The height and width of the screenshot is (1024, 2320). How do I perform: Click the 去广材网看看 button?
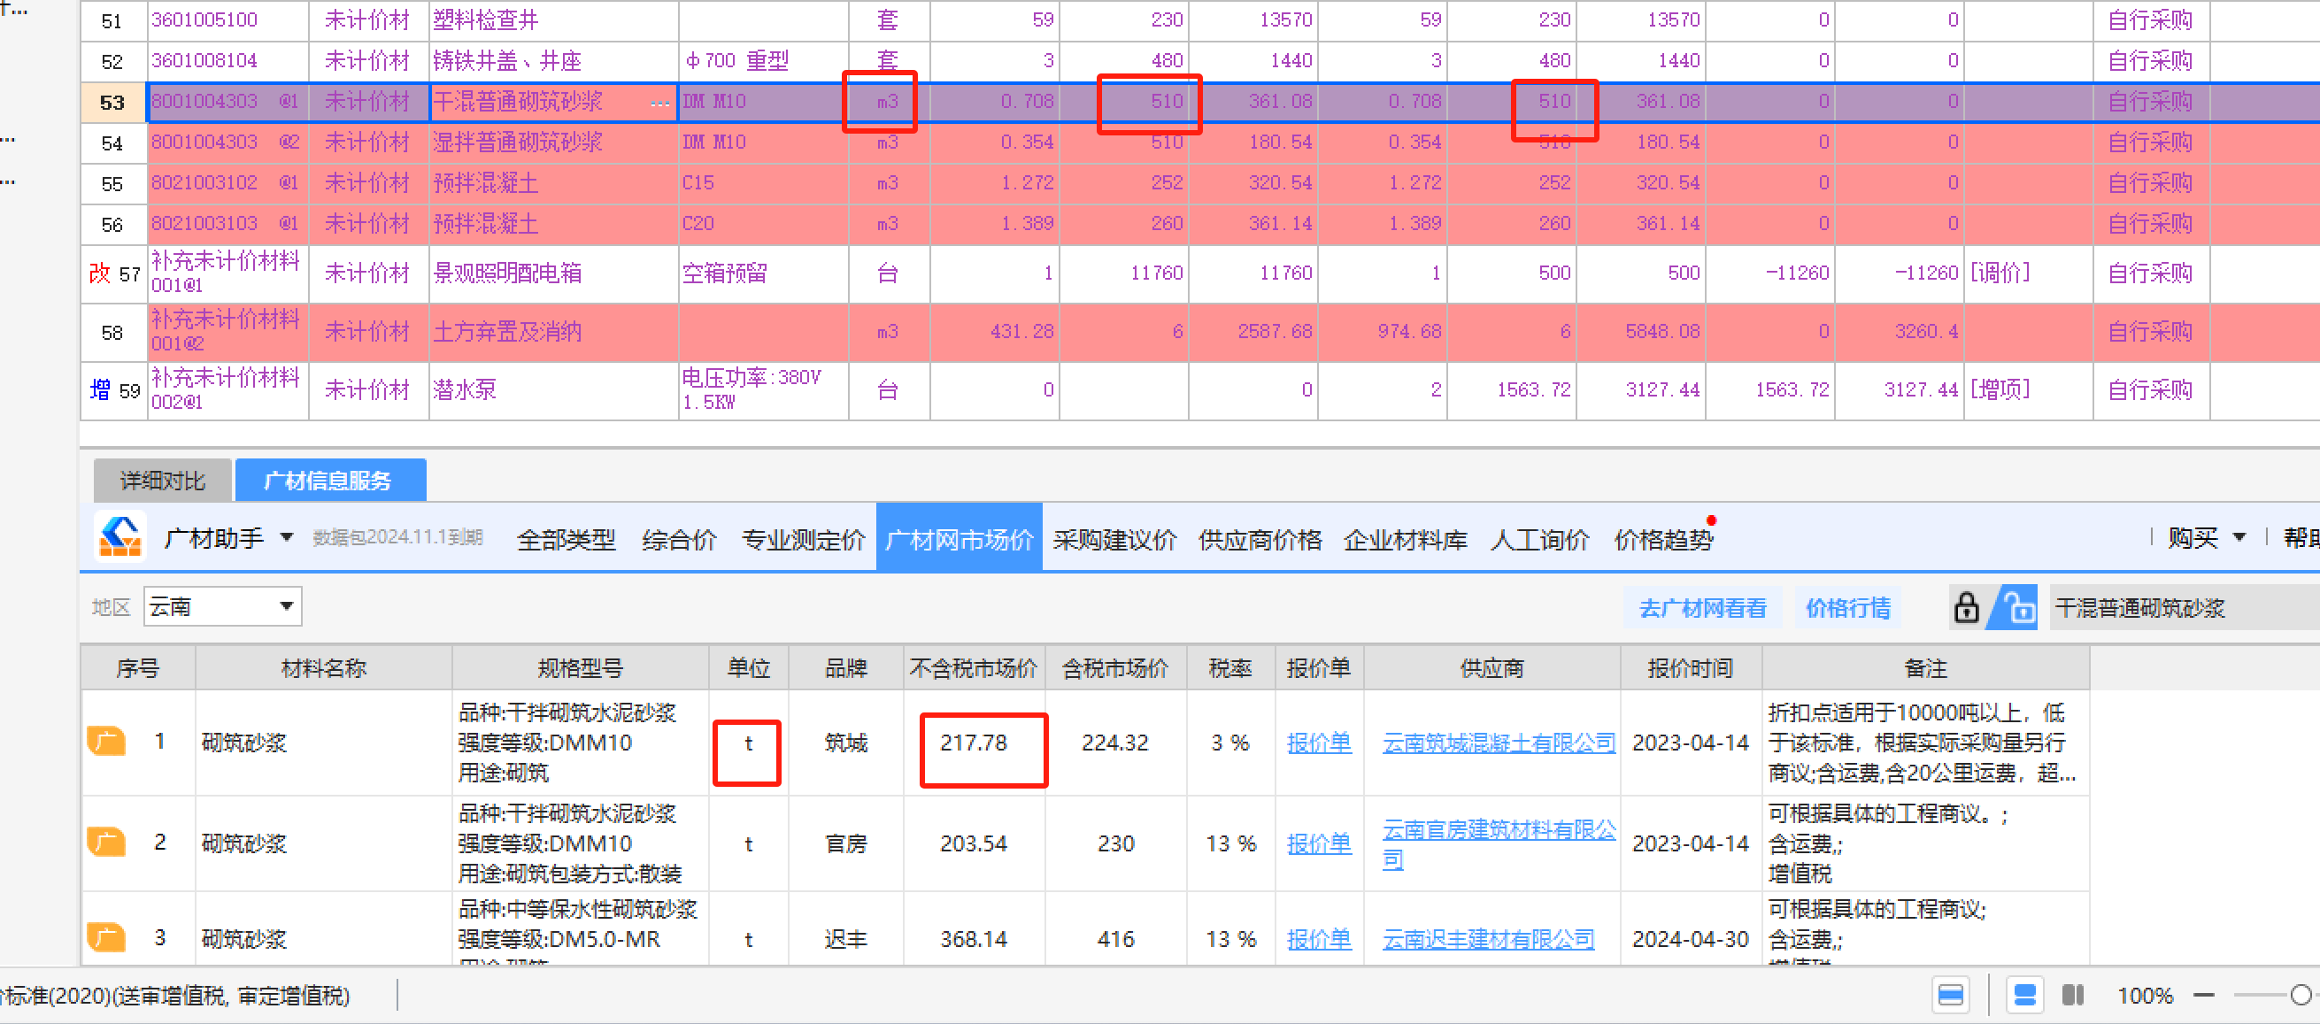coord(1702,608)
